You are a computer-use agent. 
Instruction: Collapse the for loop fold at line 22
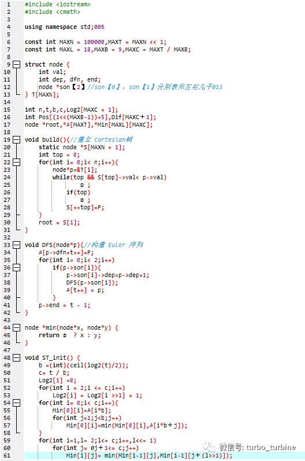click(x=17, y=163)
